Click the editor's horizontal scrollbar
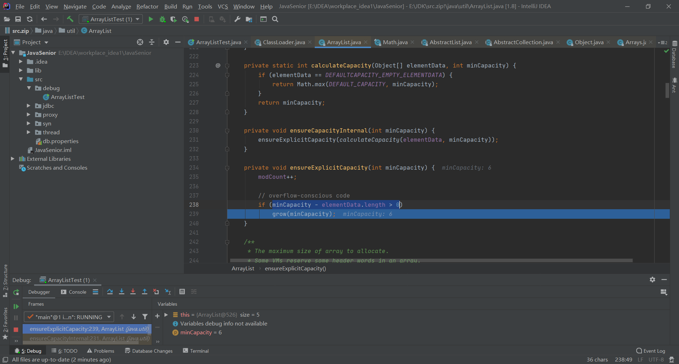This screenshot has height=364, width=679. click(431, 261)
